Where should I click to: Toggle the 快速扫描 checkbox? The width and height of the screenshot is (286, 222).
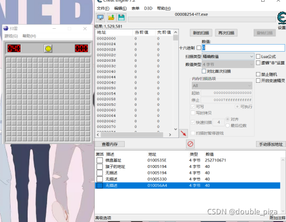point(193,122)
